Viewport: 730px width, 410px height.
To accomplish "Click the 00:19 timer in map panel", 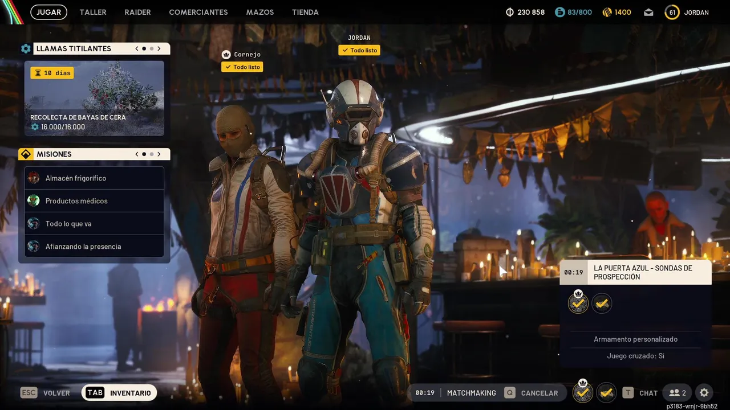I will coord(574,272).
